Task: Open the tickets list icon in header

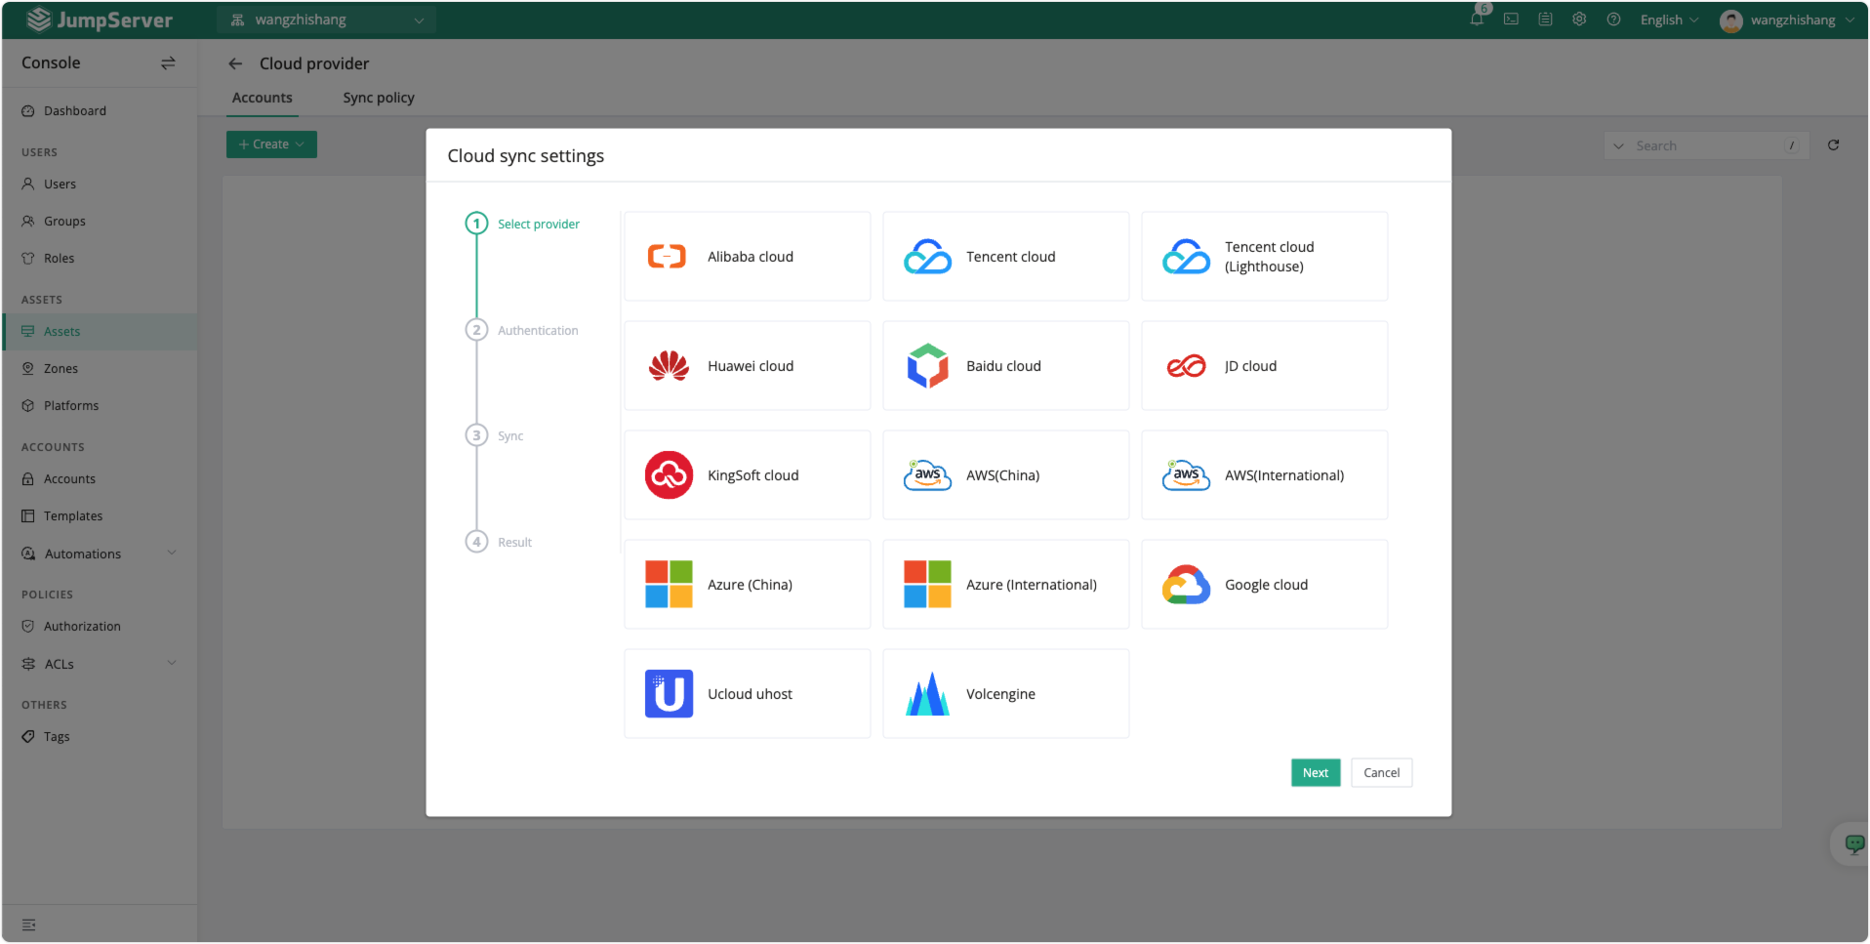Action: point(1545,20)
